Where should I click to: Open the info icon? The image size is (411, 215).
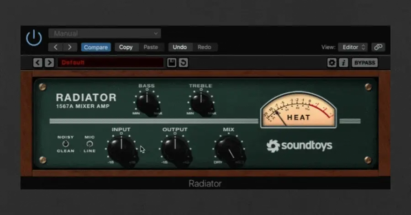[x=343, y=63]
